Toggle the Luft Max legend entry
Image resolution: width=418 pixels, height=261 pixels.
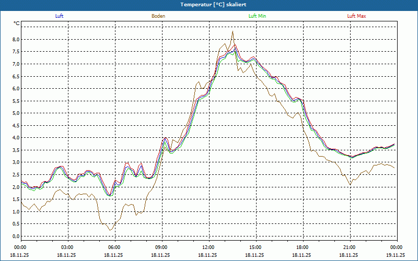[356, 16]
